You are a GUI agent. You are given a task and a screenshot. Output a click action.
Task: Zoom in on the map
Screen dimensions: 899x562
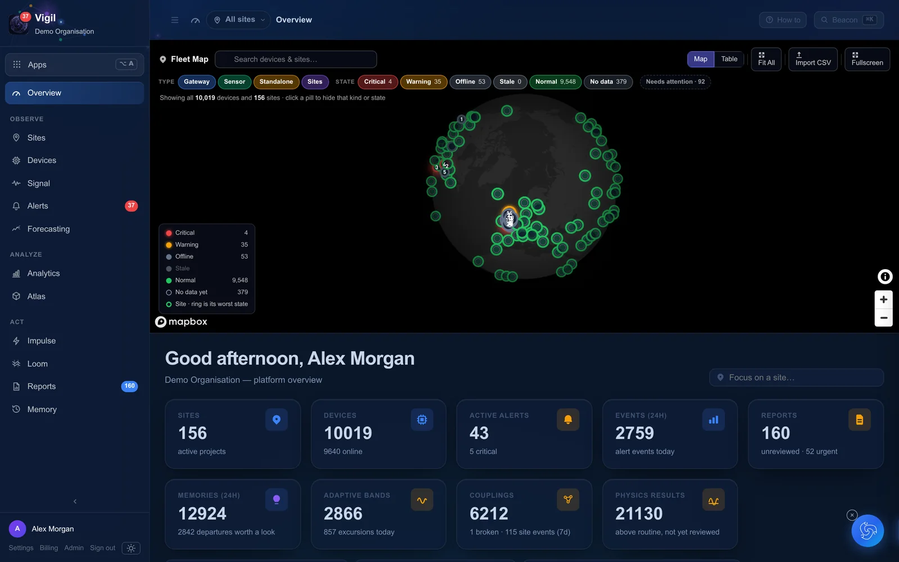tap(884, 300)
